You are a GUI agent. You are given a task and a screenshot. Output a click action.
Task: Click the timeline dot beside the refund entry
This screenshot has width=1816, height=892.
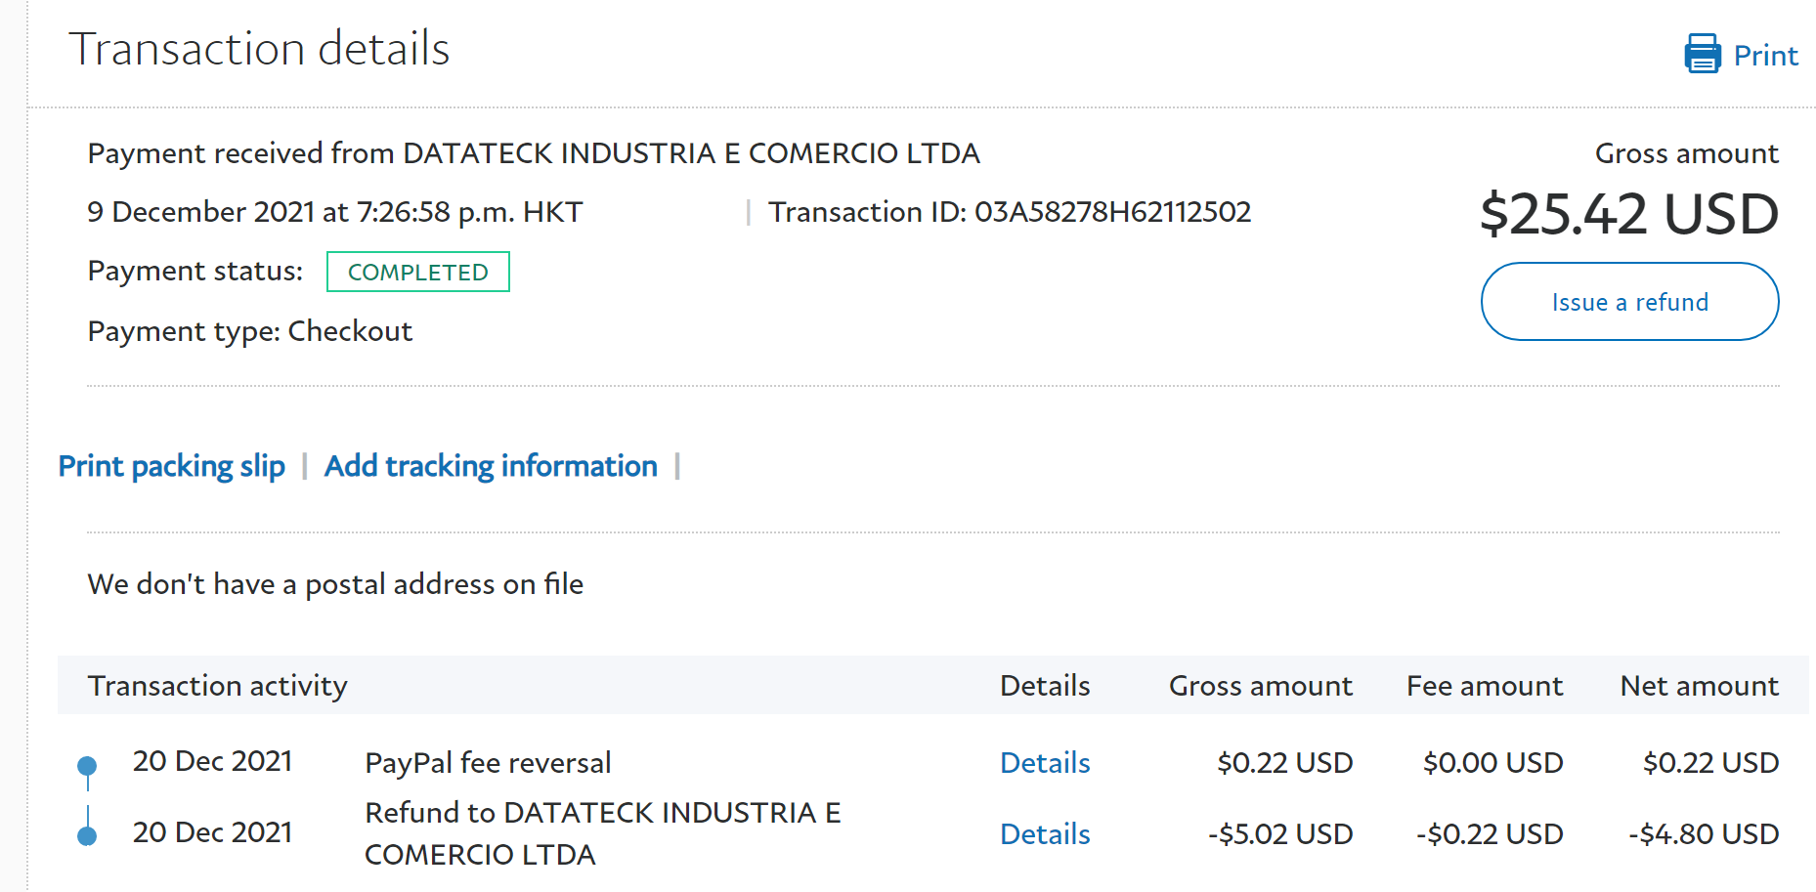[x=87, y=835]
